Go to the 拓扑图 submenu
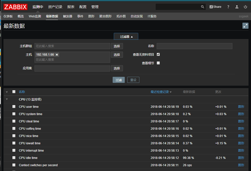251x171 pixels. [x=121, y=16]
